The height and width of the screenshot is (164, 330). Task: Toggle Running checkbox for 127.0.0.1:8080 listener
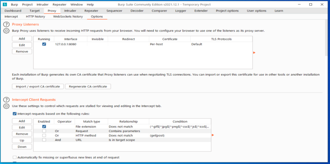[x=44, y=44]
